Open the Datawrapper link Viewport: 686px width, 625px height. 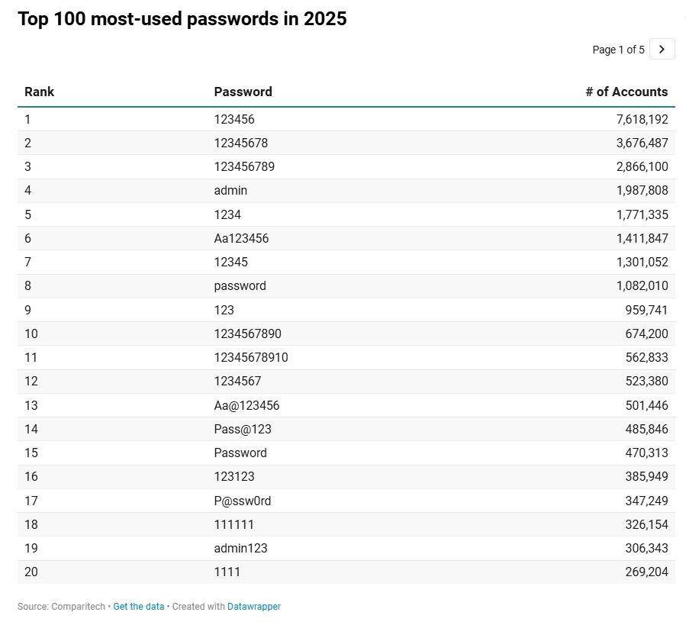tap(253, 606)
